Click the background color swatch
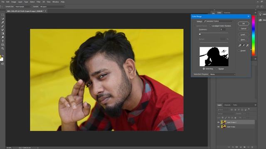The height and width of the screenshot is (149, 266). click(x=2, y=59)
